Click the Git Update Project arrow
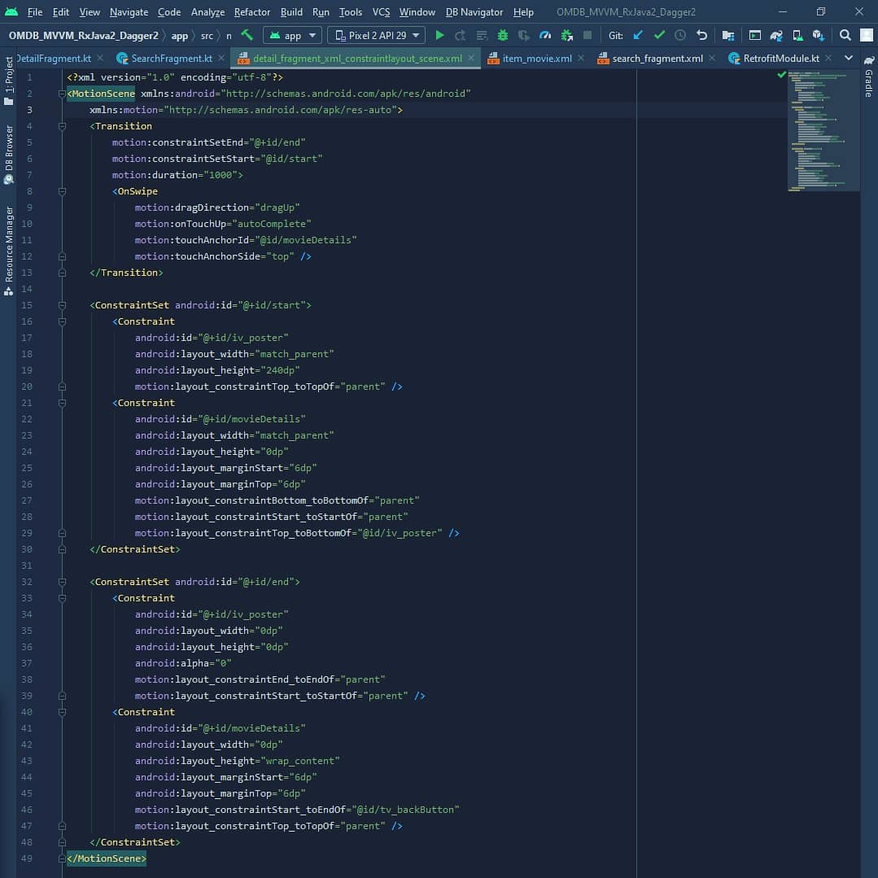Viewport: 878px width, 878px height. 638,35
